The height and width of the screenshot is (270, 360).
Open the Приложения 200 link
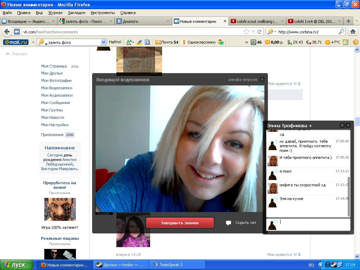pos(57,135)
